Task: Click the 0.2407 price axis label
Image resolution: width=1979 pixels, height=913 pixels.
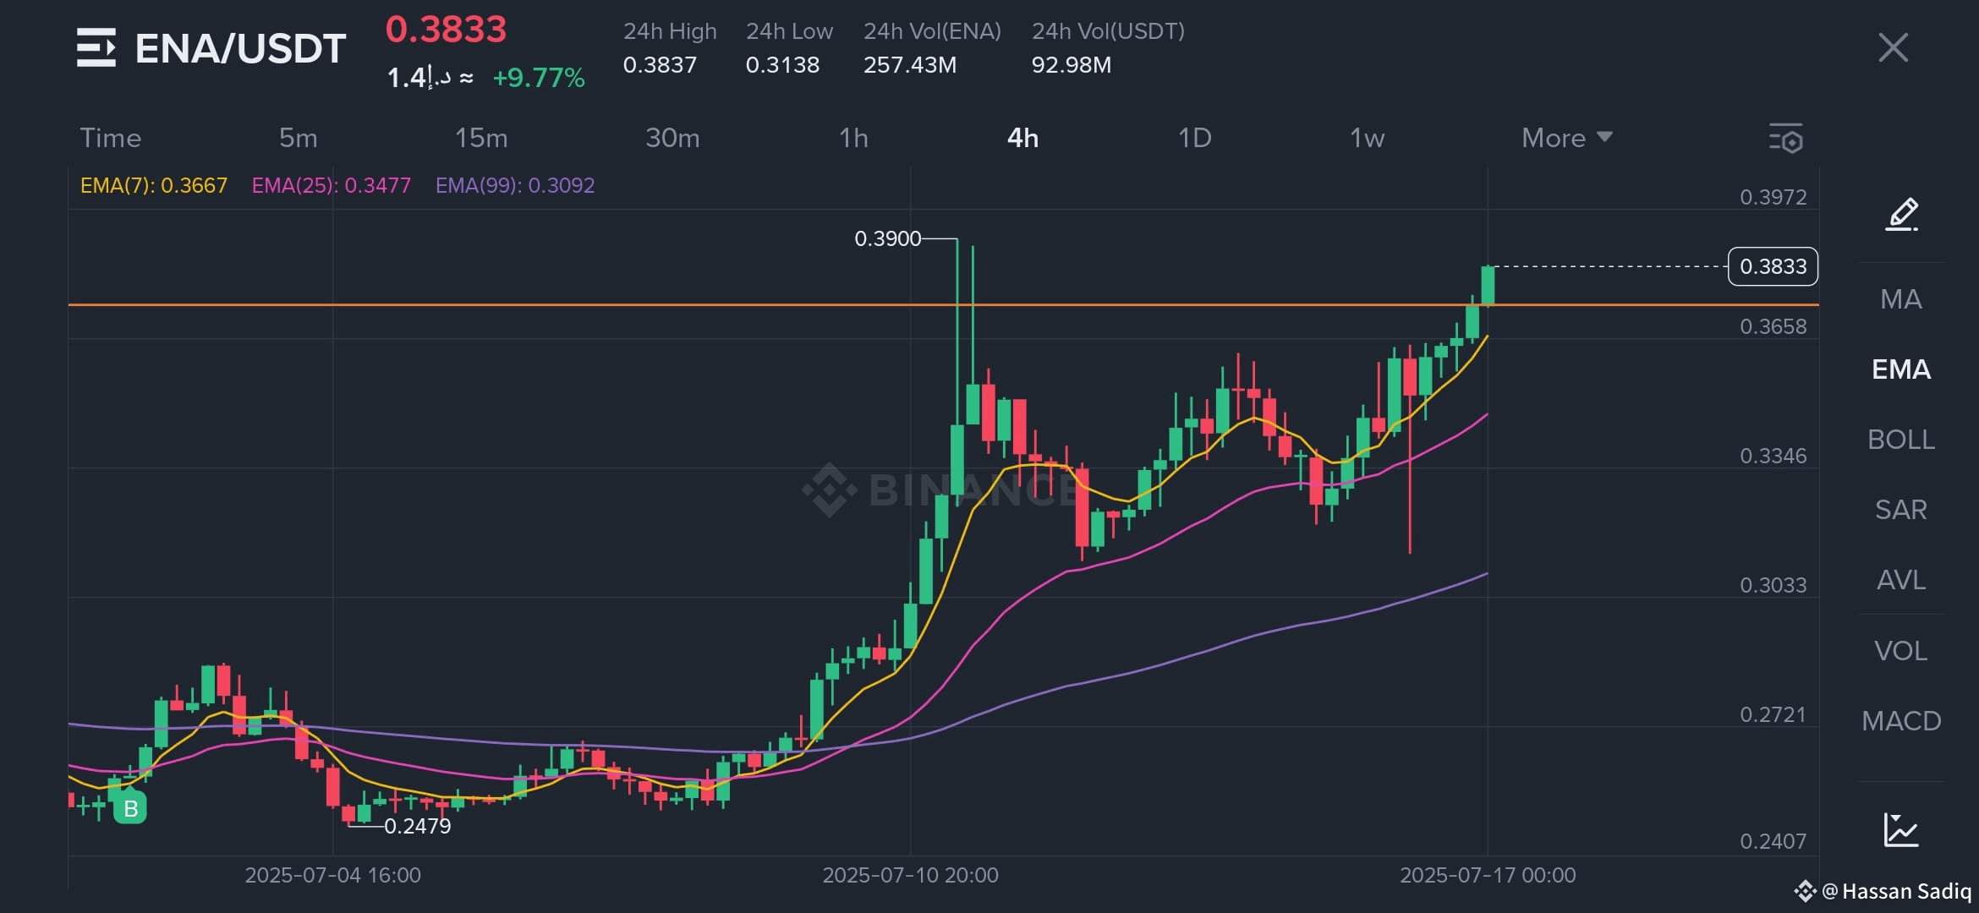Action: pos(1773,841)
